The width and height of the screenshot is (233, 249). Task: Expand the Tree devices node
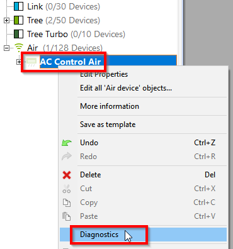6,21
